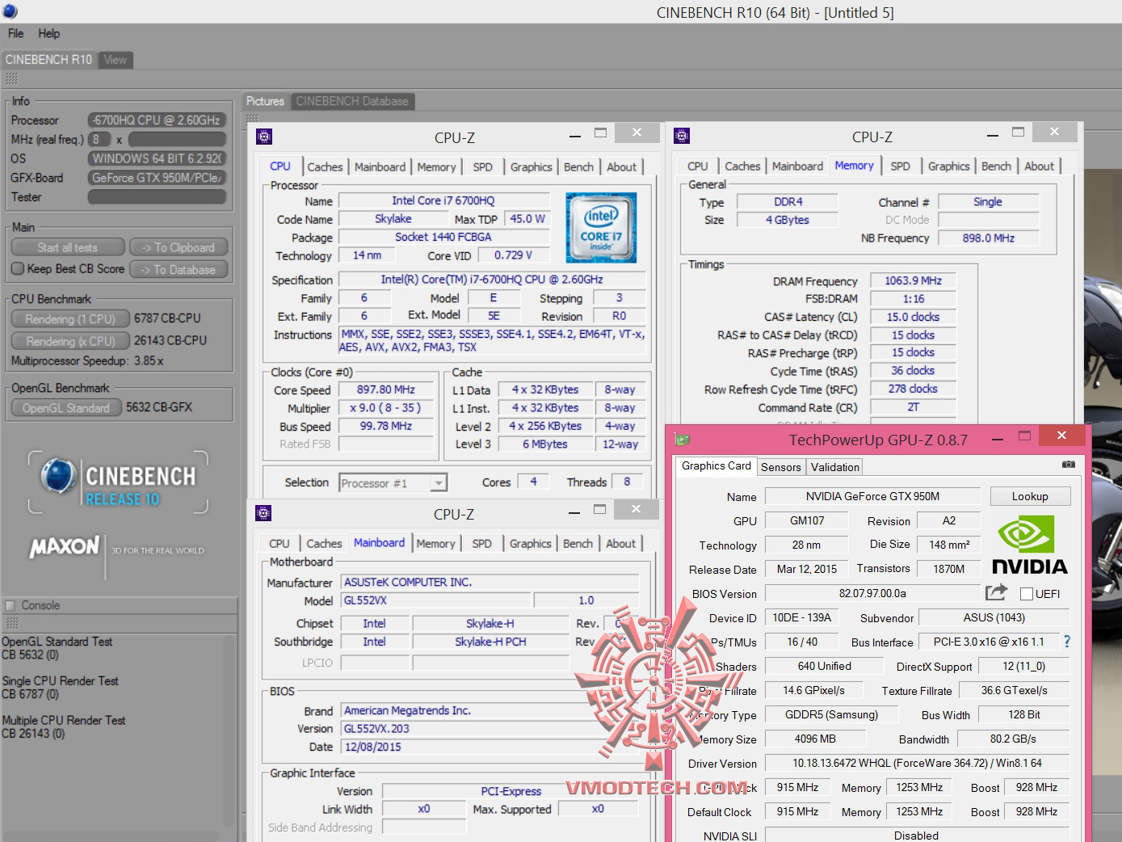Select the Graphics Card tab in GPU-Z

point(716,465)
